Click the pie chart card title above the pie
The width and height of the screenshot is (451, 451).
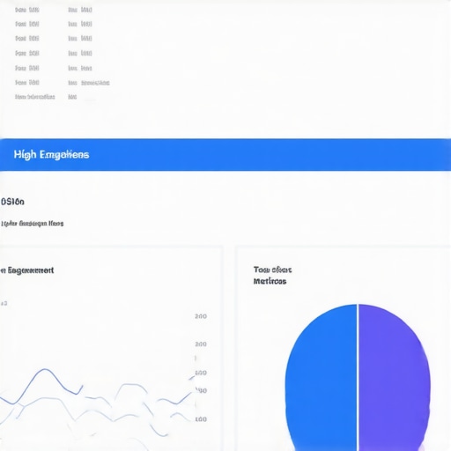pos(272,276)
